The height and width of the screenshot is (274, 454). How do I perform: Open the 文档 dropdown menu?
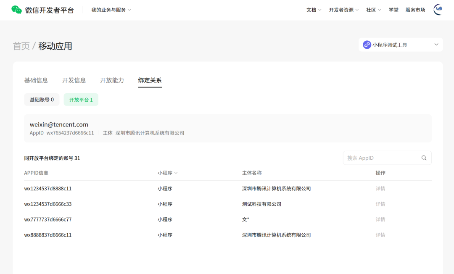314,10
